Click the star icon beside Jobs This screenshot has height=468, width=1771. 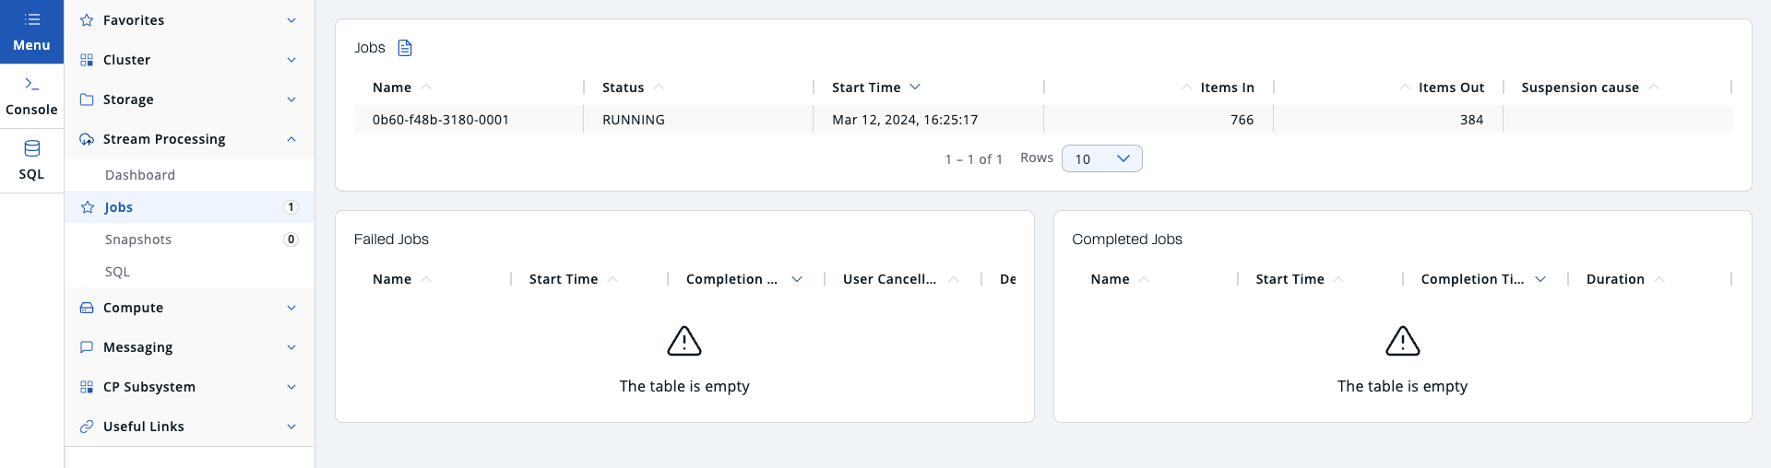88,207
